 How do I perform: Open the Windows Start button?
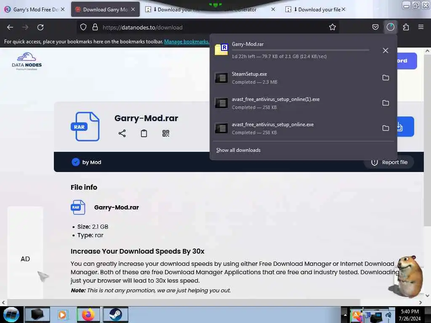tap(11, 315)
